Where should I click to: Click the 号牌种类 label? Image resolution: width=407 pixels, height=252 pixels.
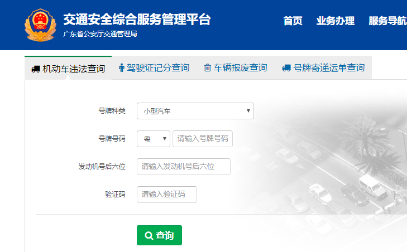coord(112,111)
